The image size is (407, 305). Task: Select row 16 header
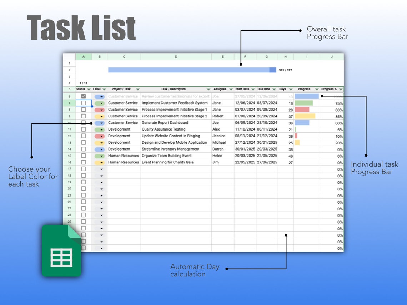[x=69, y=162]
